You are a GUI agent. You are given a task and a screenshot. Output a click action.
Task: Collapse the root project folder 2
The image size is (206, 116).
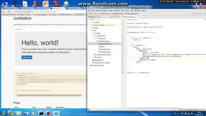pos(89,20)
